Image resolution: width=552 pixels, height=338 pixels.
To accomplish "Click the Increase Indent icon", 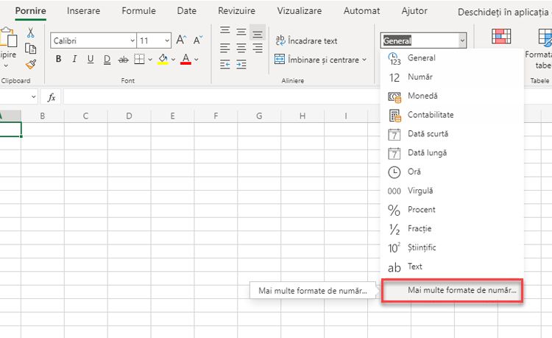I will point(241,64).
